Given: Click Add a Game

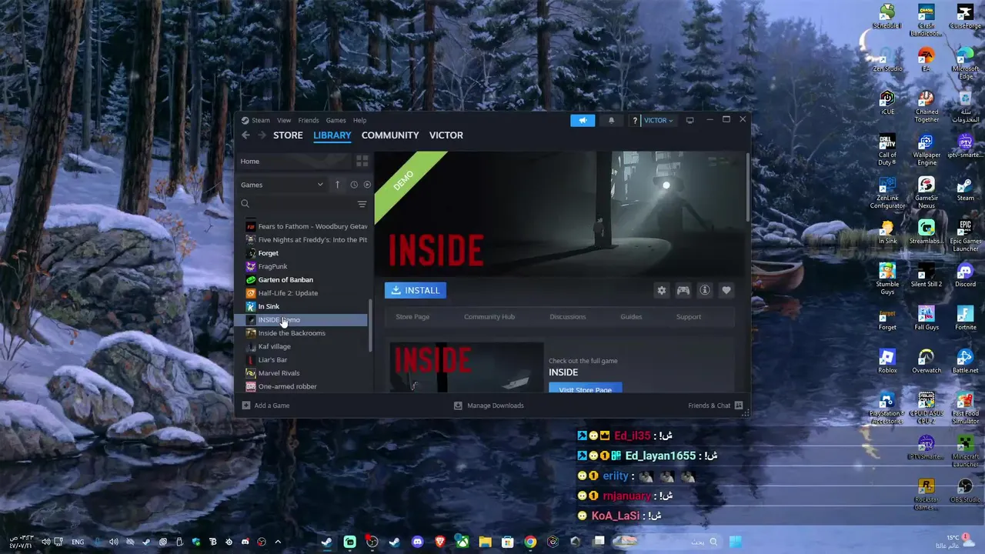Looking at the screenshot, I should tap(266, 405).
